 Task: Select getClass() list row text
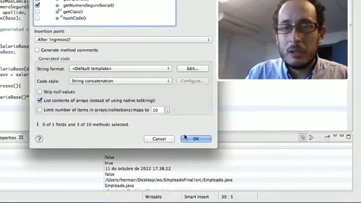click(73, 11)
